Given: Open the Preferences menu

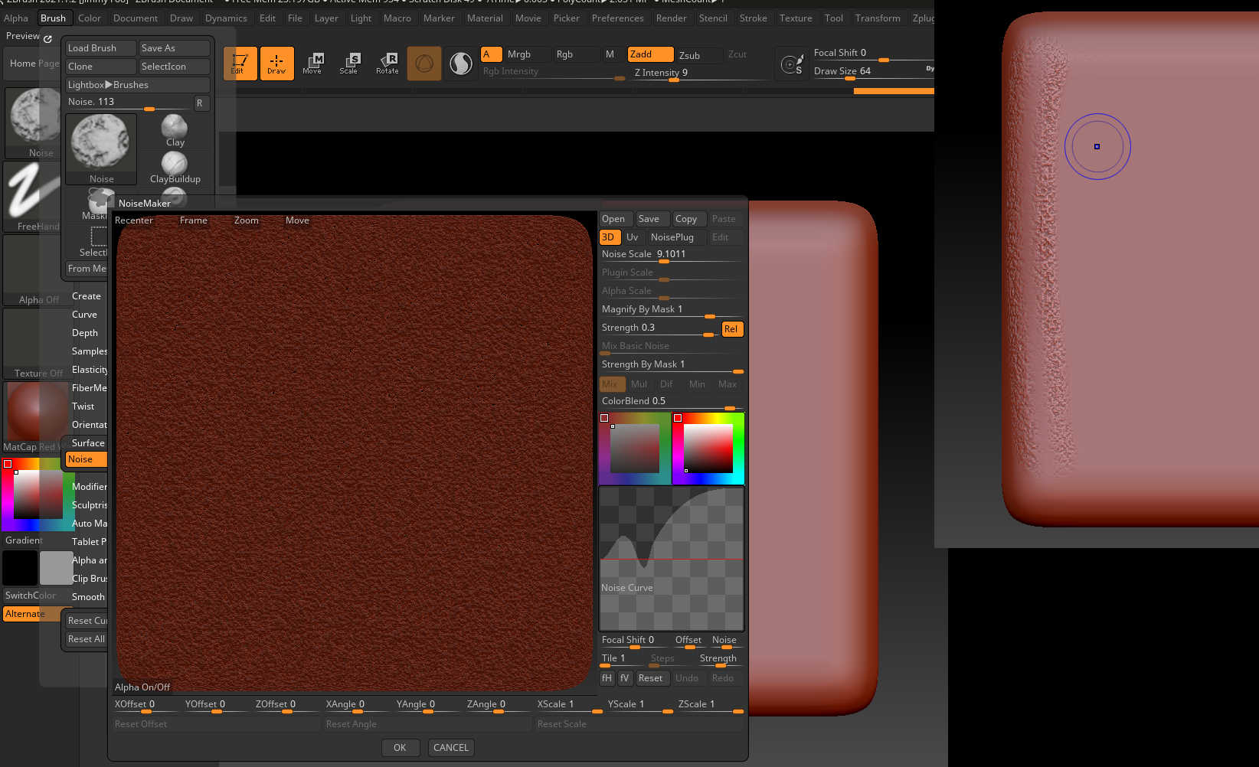Looking at the screenshot, I should (x=618, y=18).
